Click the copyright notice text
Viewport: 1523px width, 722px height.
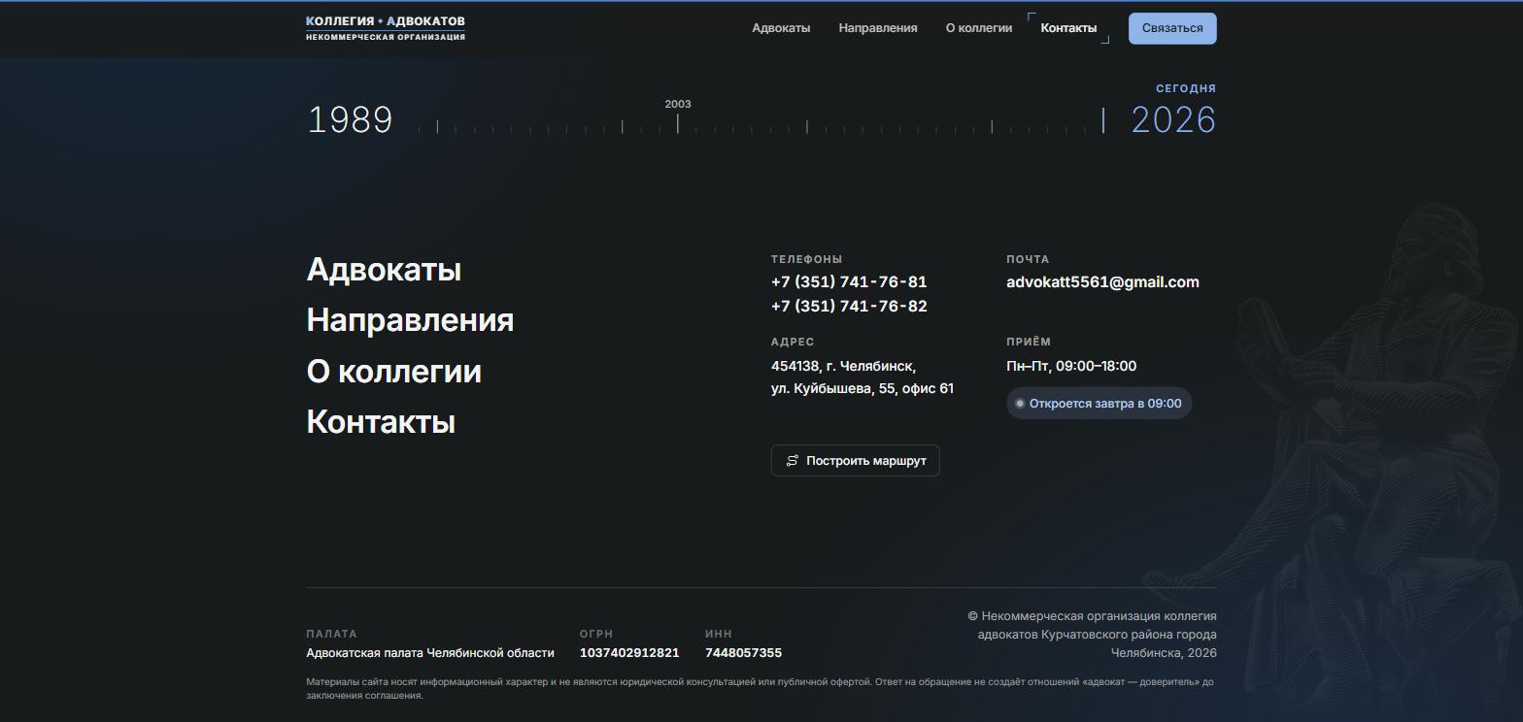[x=1092, y=635]
